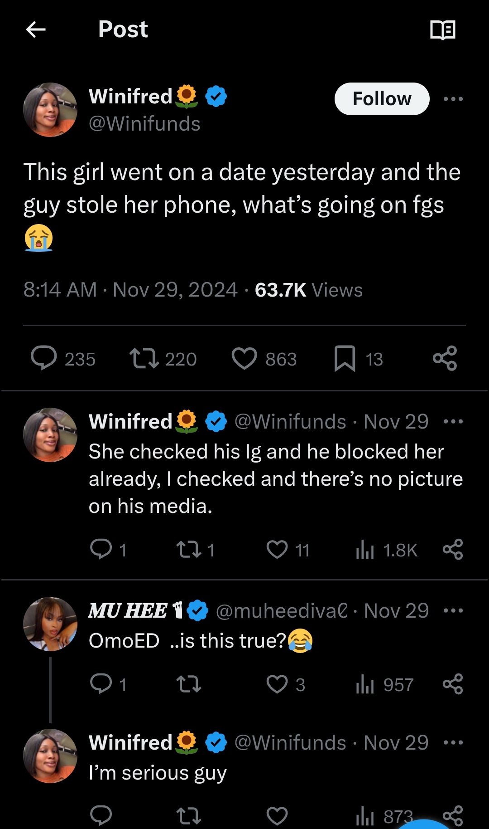Repost the main post with 220 reposts
This screenshot has height=829, width=489.
coord(144,358)
